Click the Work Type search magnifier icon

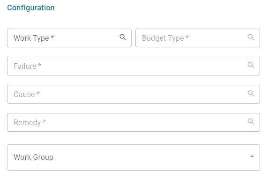123,37
